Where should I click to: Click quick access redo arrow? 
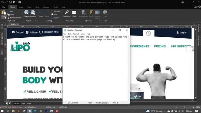point(6,2)
